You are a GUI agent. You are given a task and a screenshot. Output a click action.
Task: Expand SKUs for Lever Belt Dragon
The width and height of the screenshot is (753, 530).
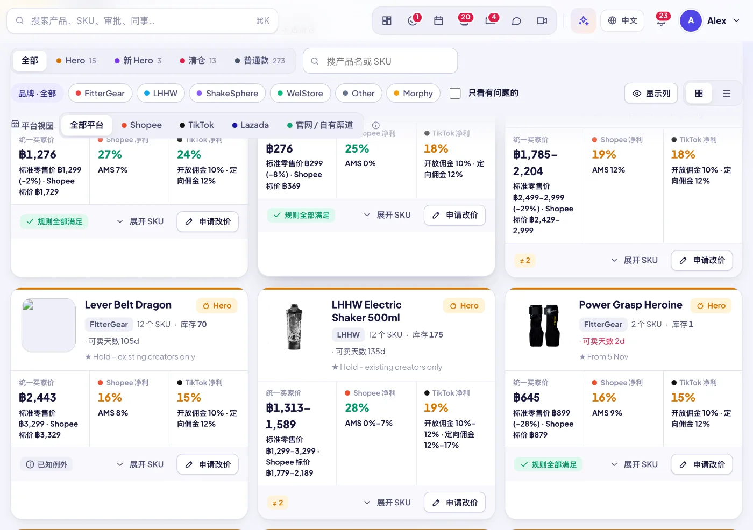click(140, 464)
